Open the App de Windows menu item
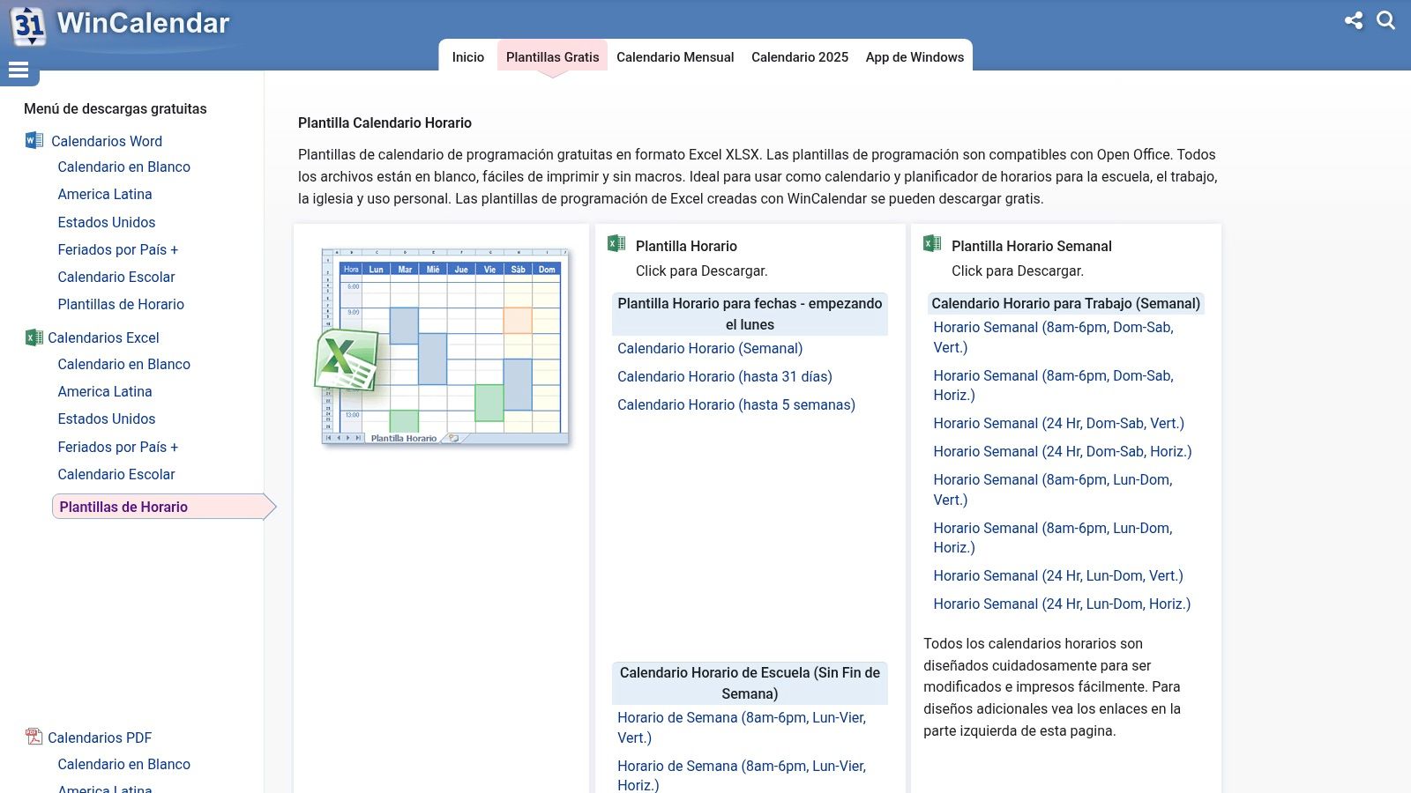This screenshot has width=1411, height=793. tap(915, 56)
